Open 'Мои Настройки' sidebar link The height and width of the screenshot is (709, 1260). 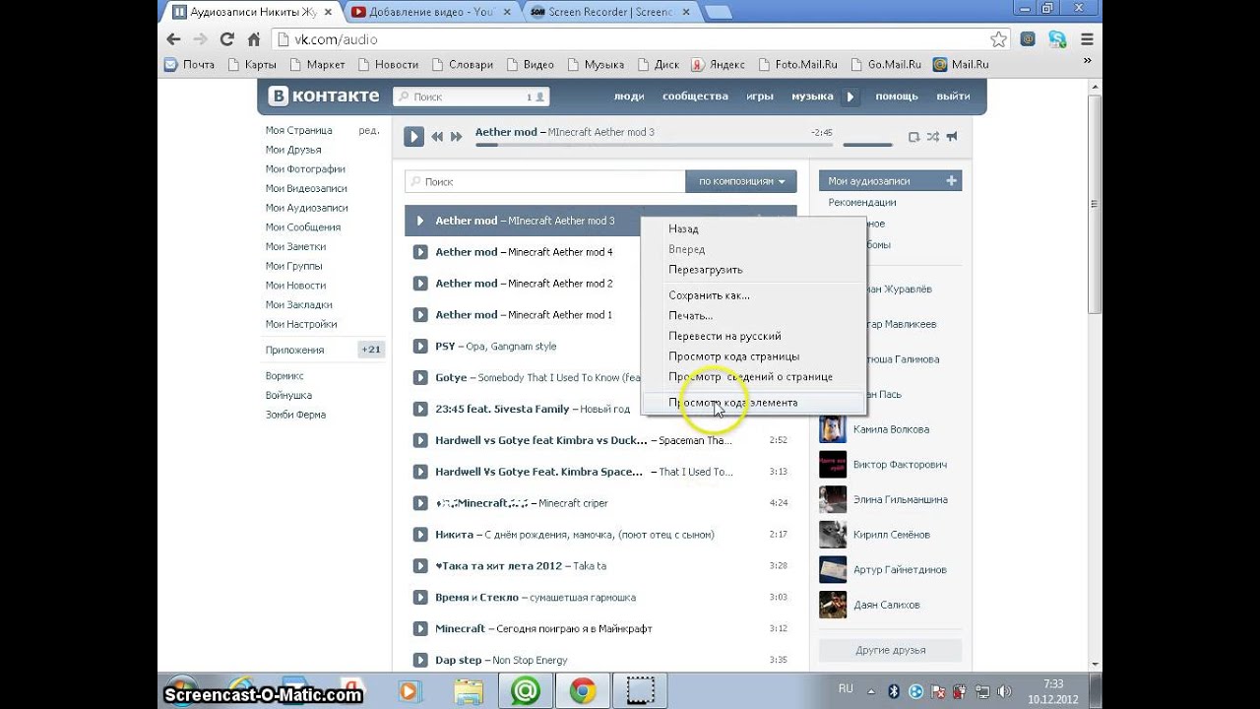coord(301,324)
